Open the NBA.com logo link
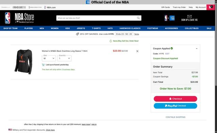Screen dimensions: 217x133 (50, 7)
